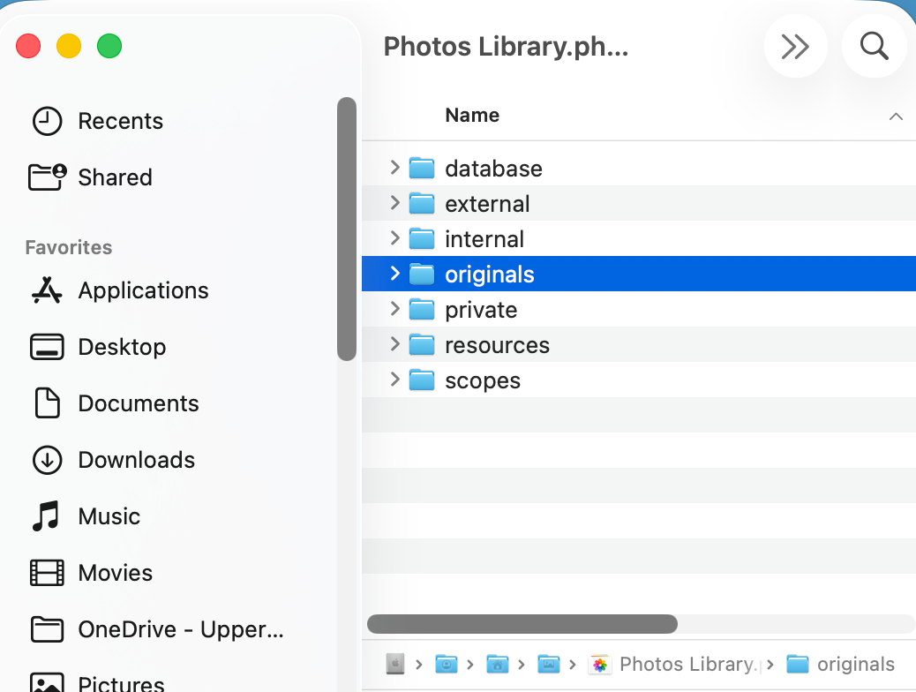916x692 pixels.
Task: Select Music in the sidebar
Action: pyautogui.click(x=109, y=516)
